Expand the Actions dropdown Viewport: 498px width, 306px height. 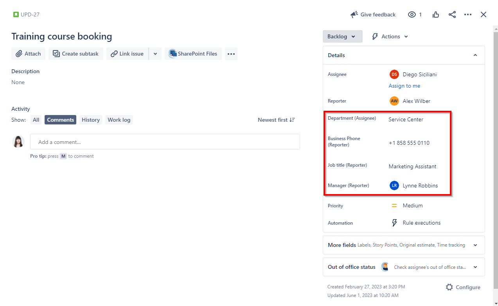[x=390, y=36]
